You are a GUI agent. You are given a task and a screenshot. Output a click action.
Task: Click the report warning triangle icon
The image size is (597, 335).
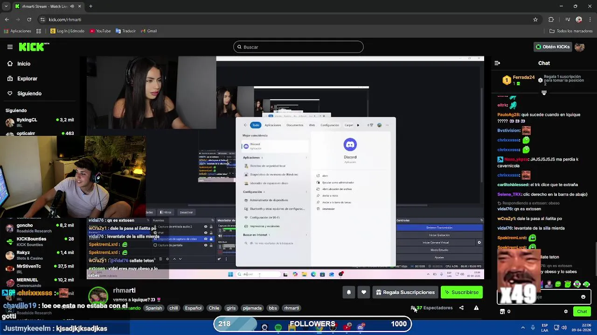476,308
